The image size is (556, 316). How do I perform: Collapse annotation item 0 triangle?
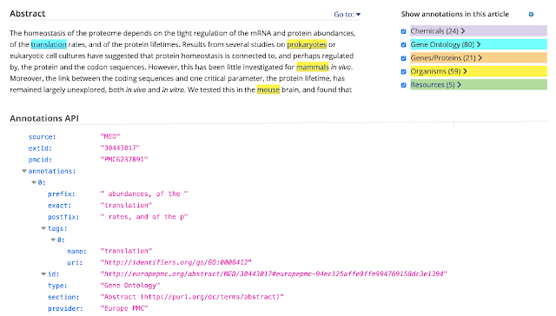click(x=34, y=182)
